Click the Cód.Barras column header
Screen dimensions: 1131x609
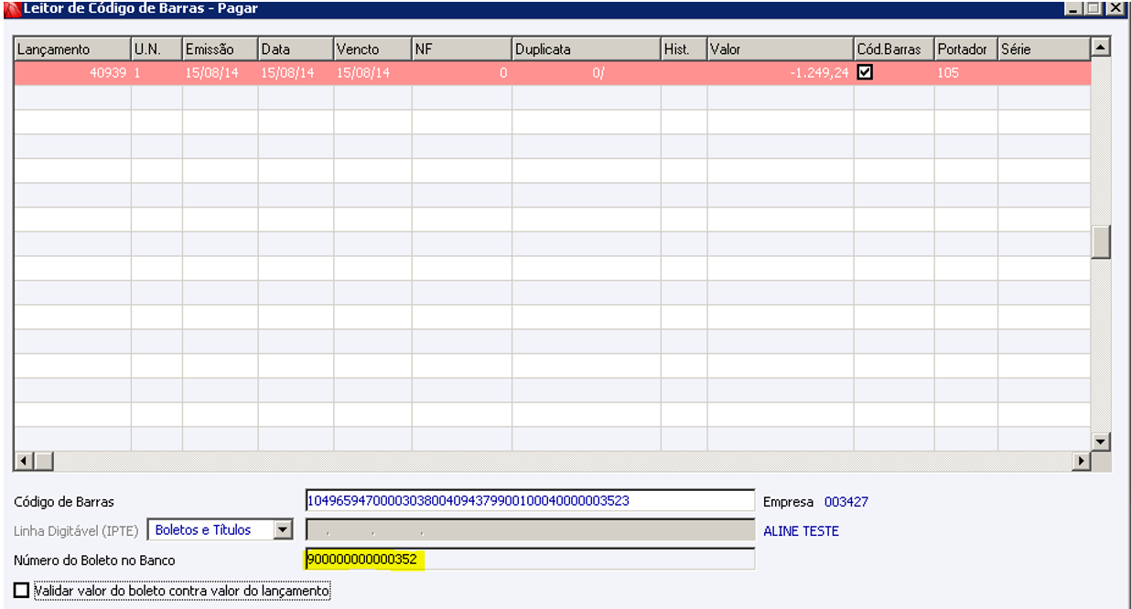pyautogui.click(x=894, y=49)
